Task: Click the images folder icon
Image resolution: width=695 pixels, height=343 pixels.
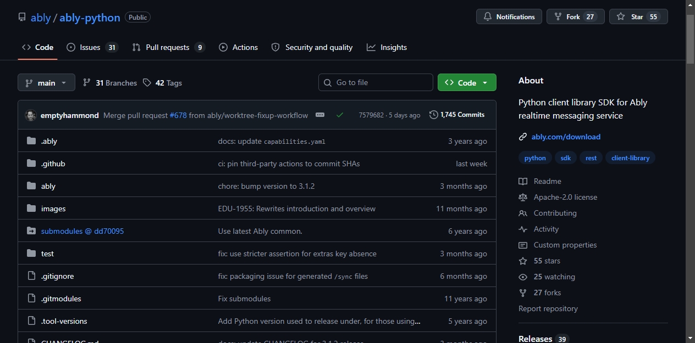Action: (31, 209)
